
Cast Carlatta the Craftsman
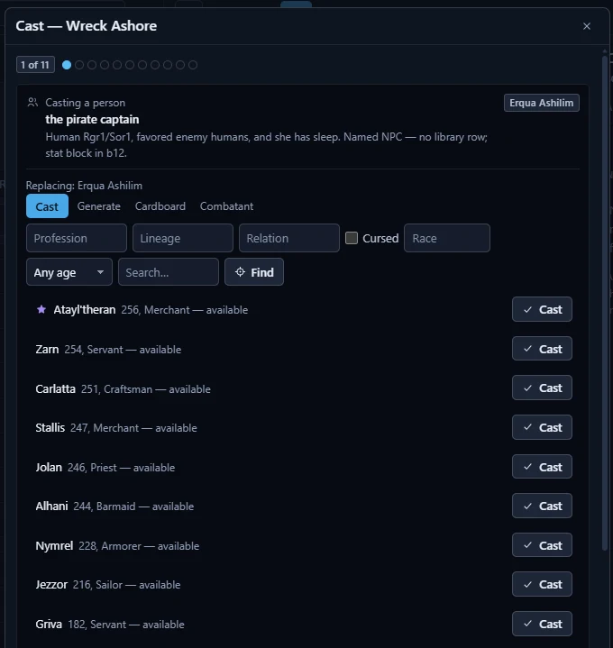542,388
